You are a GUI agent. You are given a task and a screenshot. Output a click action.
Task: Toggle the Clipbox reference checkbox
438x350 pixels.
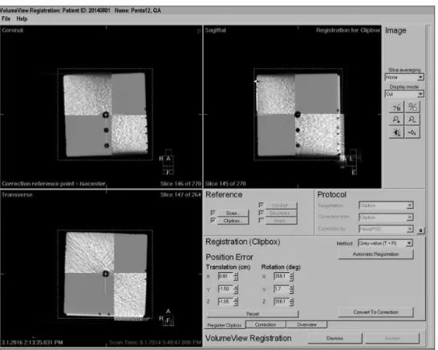[x=213, y=221]
